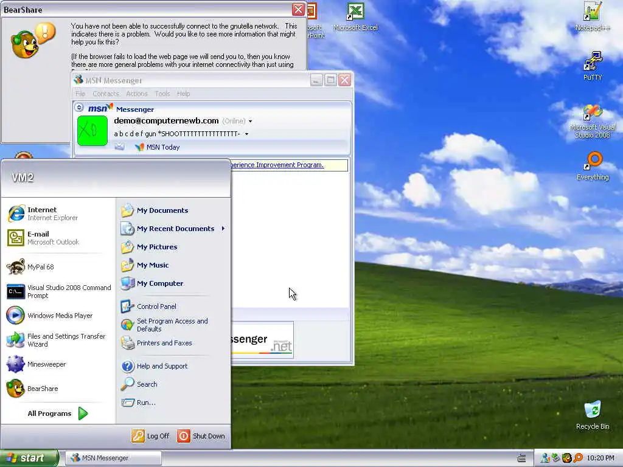
Task: Click the Log Off button
Action: [151, 436]
